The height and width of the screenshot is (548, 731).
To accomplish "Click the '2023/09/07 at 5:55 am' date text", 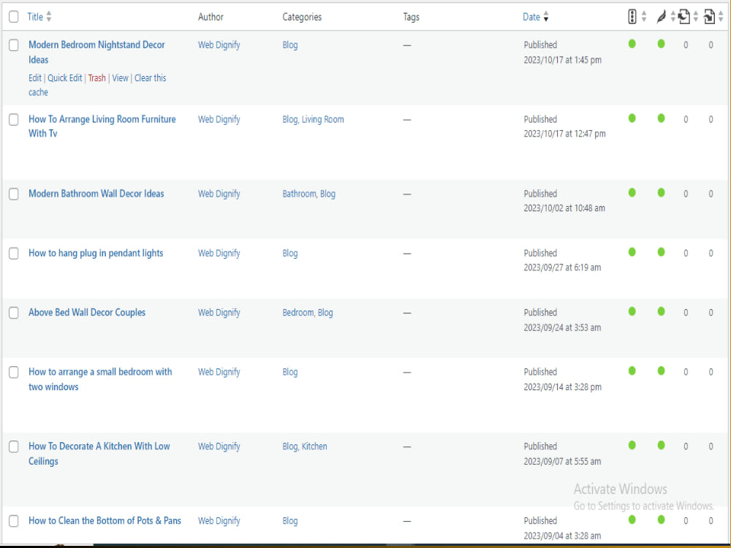I will point(562,461).
